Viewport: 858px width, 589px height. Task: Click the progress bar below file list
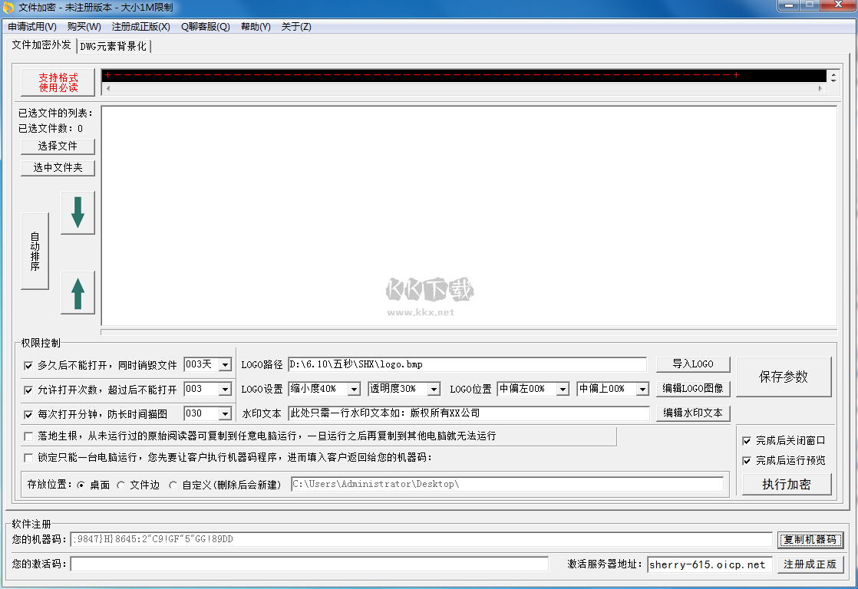(469, 332)
